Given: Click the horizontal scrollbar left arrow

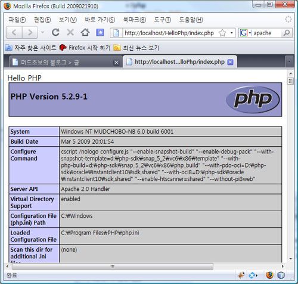Looking at the screenshot, I should tap(7, 266).
